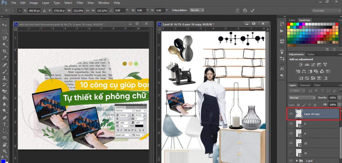
Task: Select the Crop tool
Action: [5, 51]
